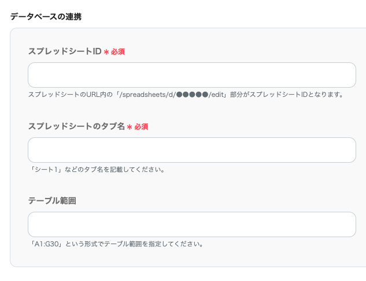
Task: Click the スプレッドシートID field label
Action: pyautogui.click(x=65, y=51)
